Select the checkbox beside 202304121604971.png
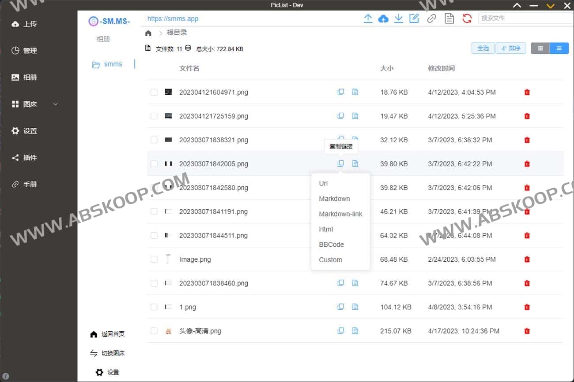574x382 pixels. point(154,92)
